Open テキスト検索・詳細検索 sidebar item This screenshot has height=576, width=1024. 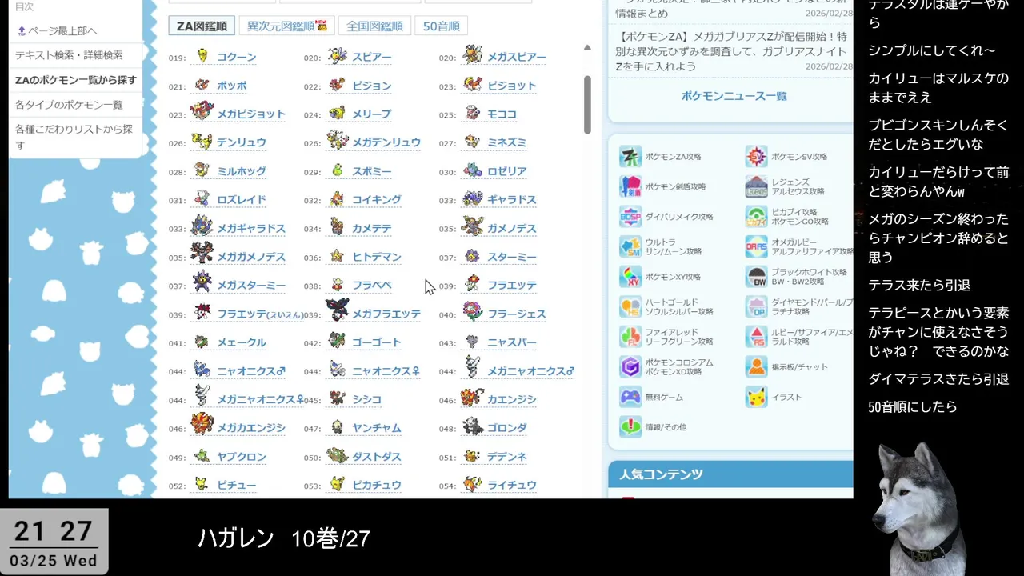pyautogui.click(x=69, y=55)
